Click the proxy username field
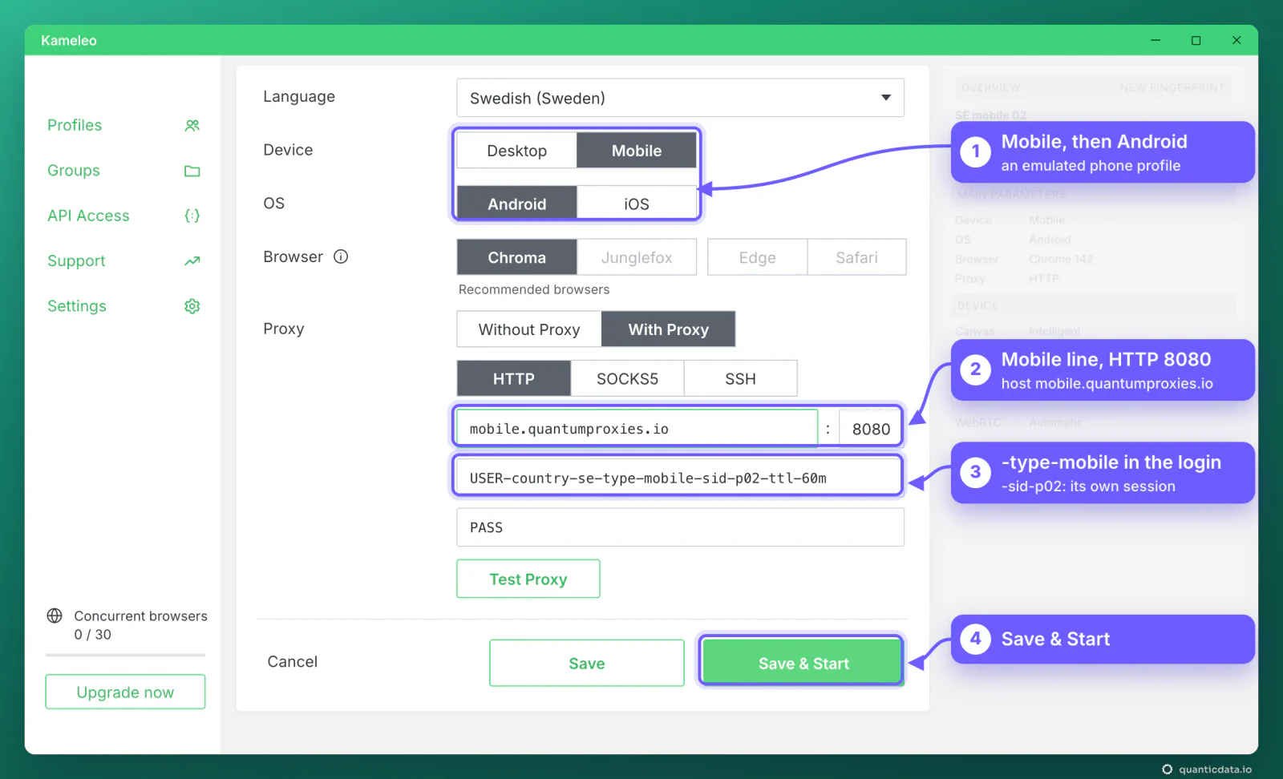Image resolution: width=1283 pixels, height=779 pixels. 678,478
